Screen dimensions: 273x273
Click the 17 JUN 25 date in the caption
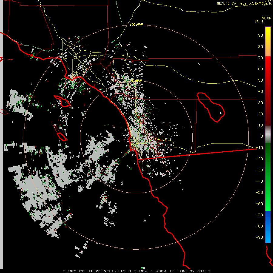(182, 271)
